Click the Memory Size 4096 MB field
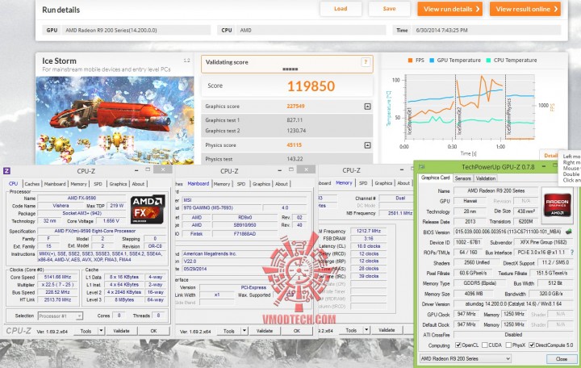 point(474,294)
